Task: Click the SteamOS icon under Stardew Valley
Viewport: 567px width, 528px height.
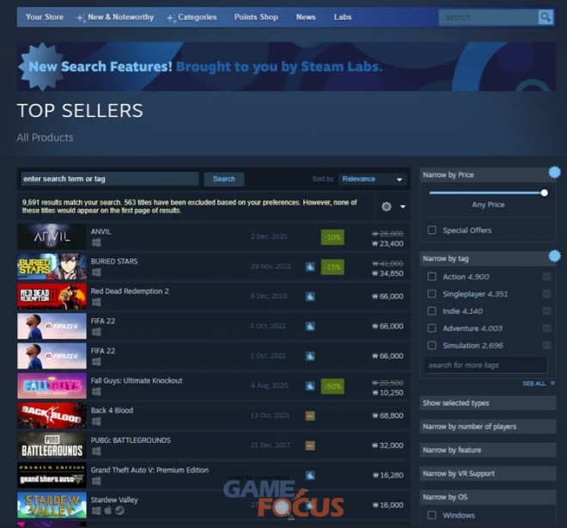Action: tap(119, 510)
